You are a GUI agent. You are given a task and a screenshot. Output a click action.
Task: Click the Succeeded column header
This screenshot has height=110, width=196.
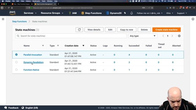[x=134, y=46]
